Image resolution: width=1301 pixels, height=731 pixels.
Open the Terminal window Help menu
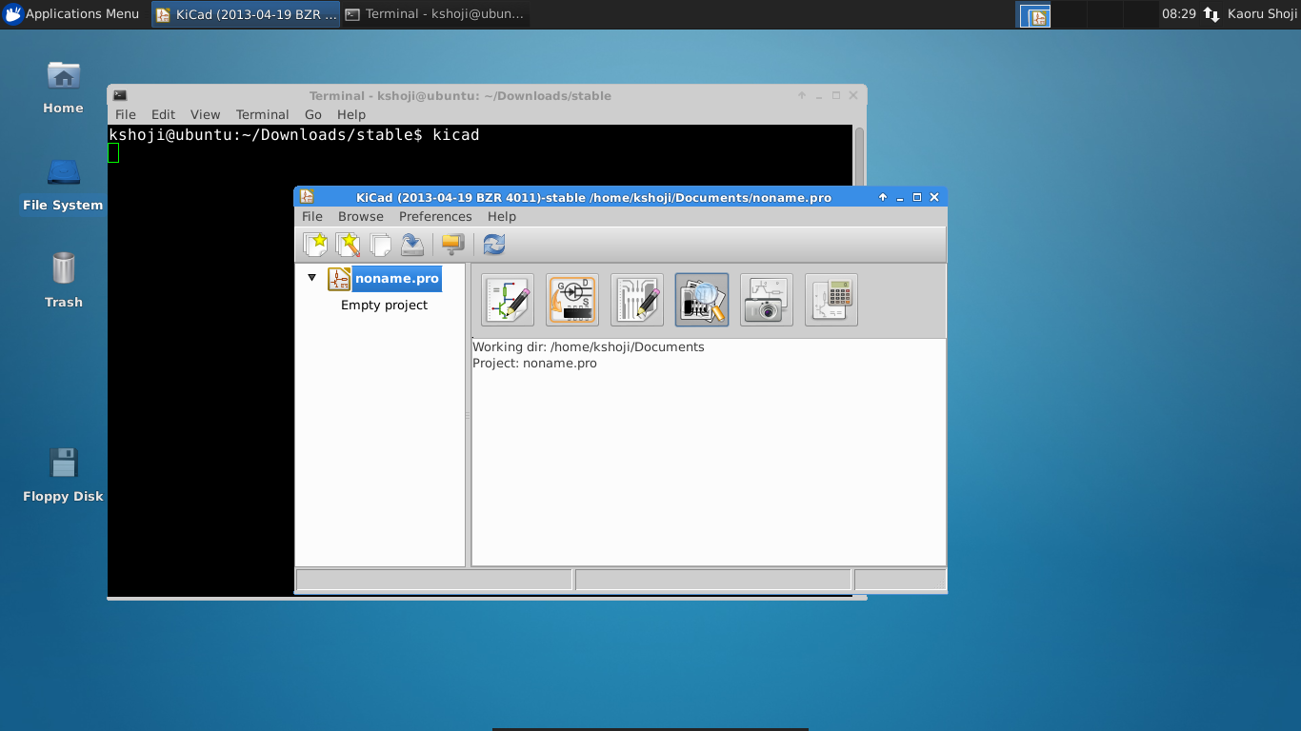tap(351, 114)
